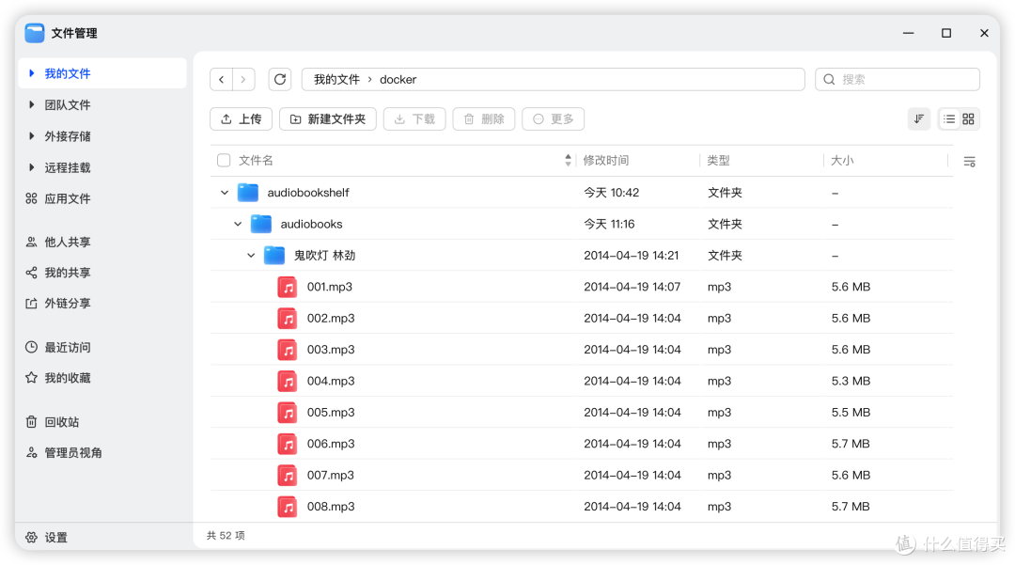Open the sort options icon
This screenshot has width=1015, height=565.
point(918,119)
